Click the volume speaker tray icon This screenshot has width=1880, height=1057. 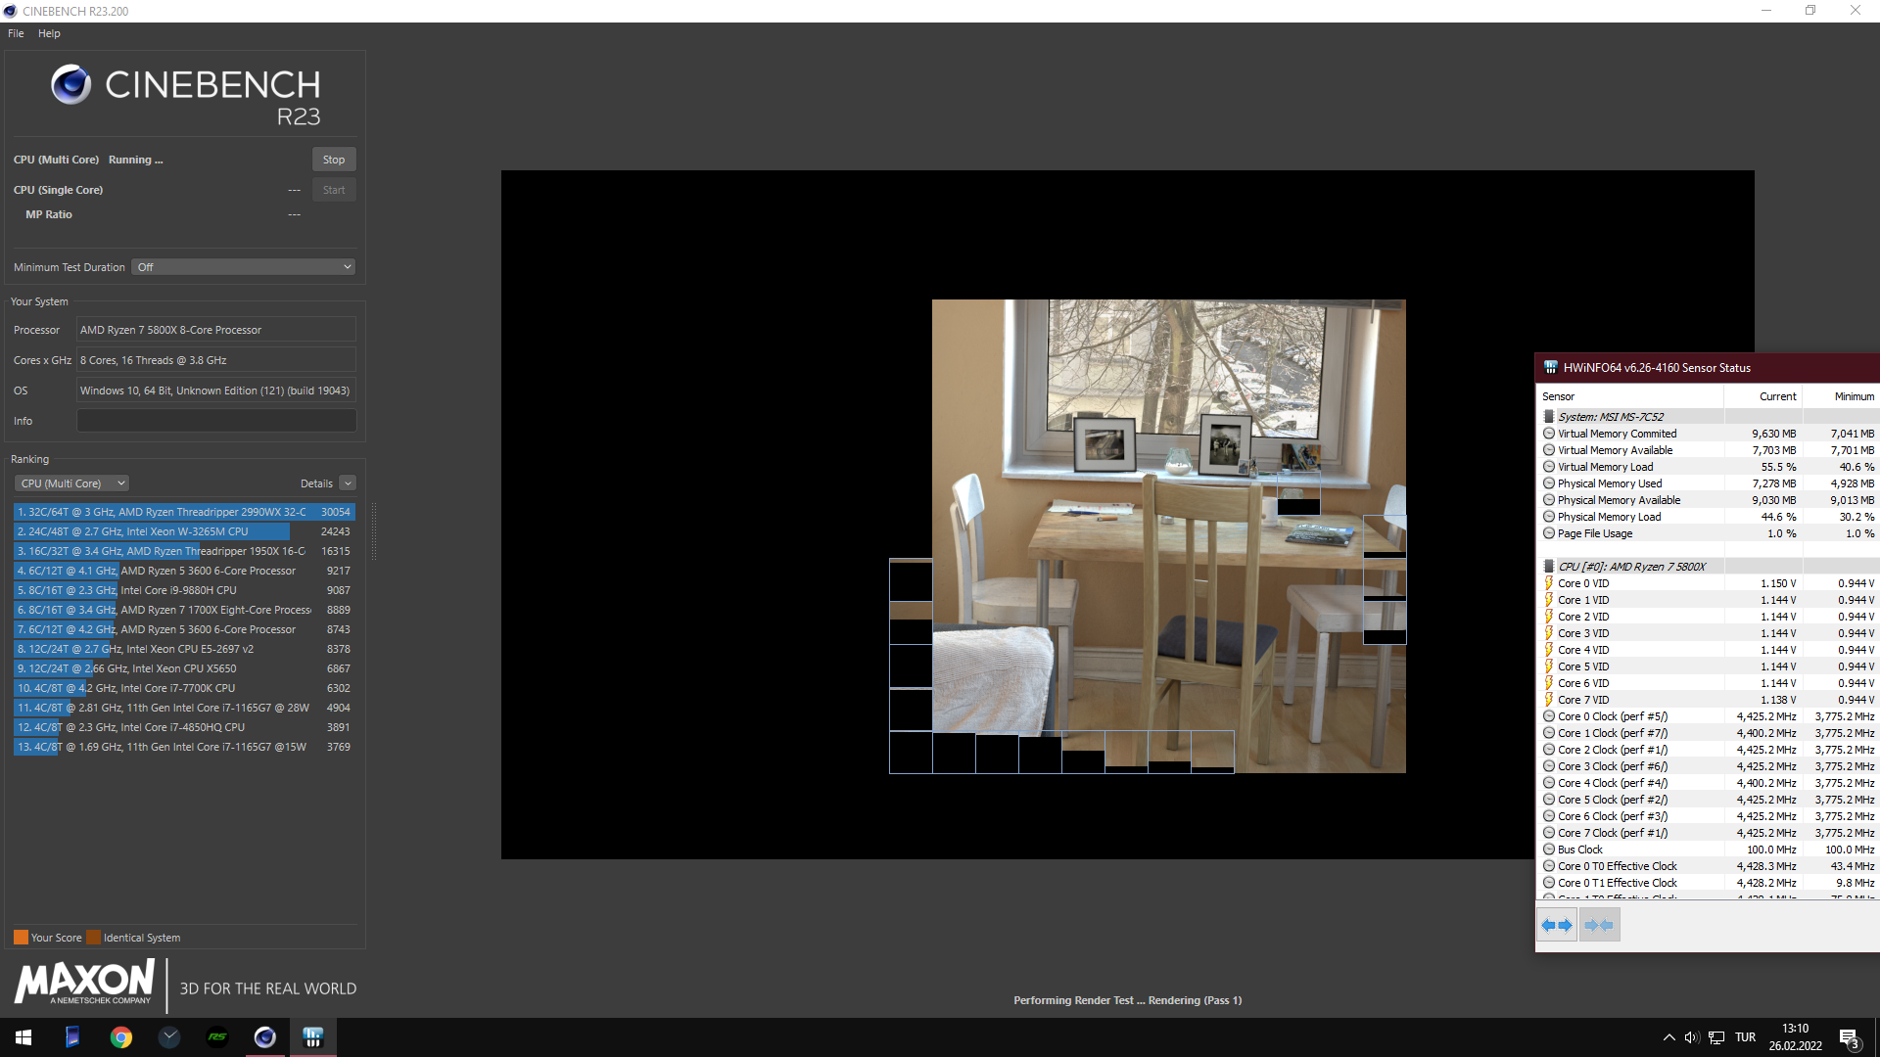click(x=1691, y=1037)
